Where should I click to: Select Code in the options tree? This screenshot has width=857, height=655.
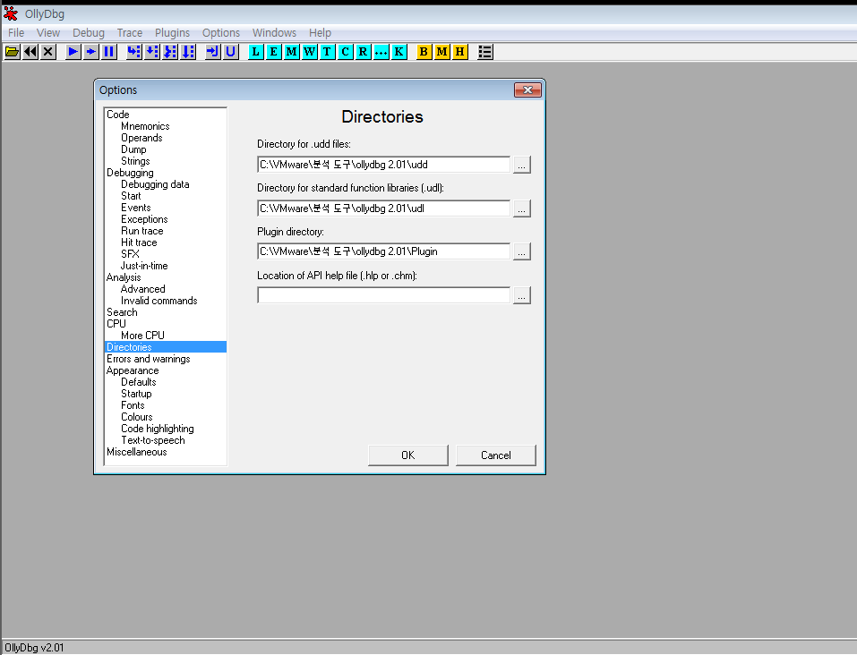tap(118, 115)
